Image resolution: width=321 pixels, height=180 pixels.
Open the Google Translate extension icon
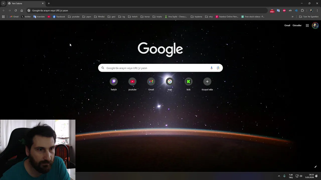(278, 10)
